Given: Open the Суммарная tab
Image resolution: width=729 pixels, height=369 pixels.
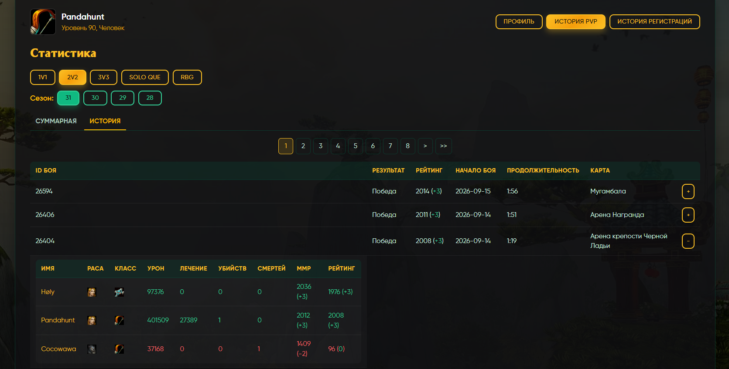Looking at the screenshot, I should [x=56, y=121].
